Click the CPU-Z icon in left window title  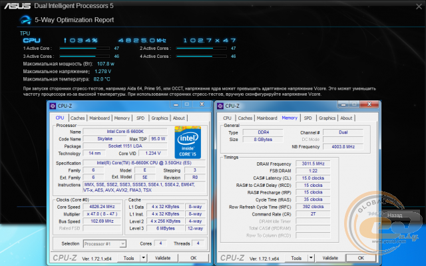(x=53, y=106)
